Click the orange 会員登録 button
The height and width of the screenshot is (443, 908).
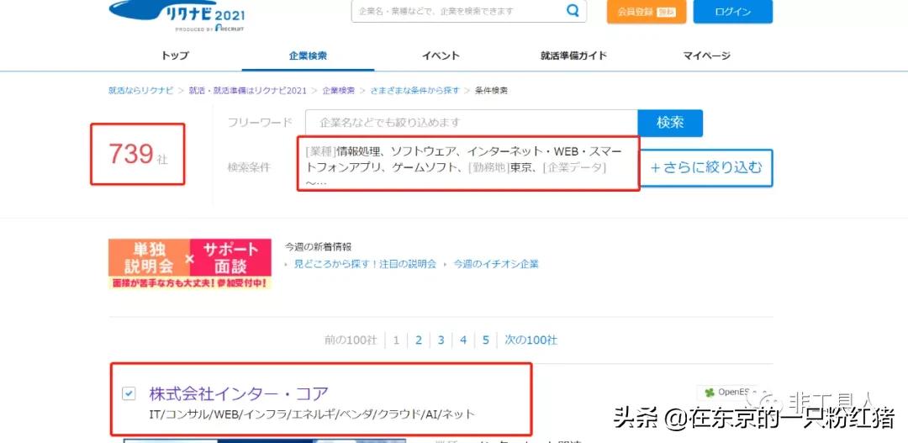[x=647, y=12]
